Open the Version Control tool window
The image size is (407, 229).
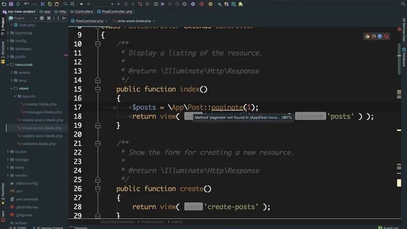coord(48,228)
